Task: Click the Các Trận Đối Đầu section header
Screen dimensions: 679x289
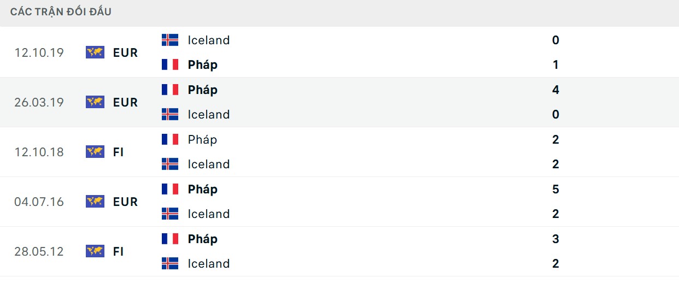Action: (x=61, y=11)
